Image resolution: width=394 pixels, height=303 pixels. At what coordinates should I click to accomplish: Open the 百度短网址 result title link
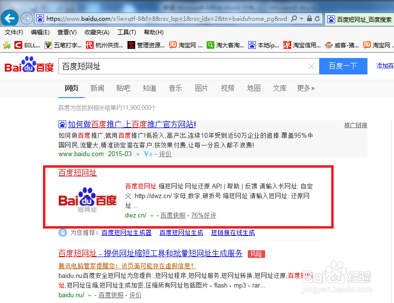(78, 173)
